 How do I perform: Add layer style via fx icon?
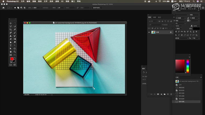click(155, 94)
